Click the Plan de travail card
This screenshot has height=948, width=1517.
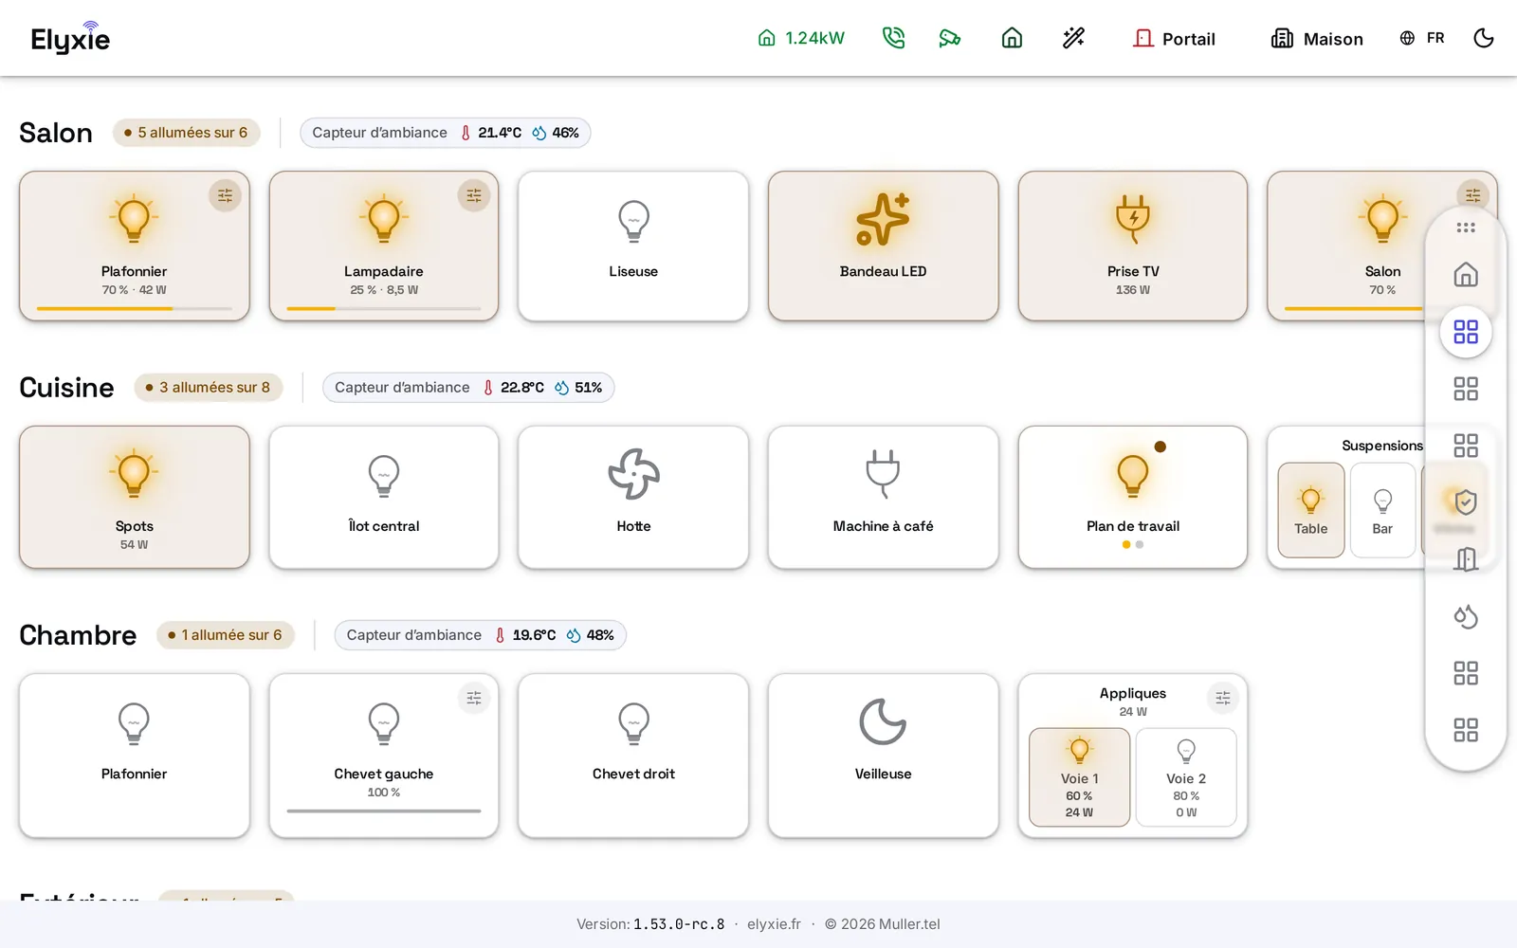tap(1133, 498)
